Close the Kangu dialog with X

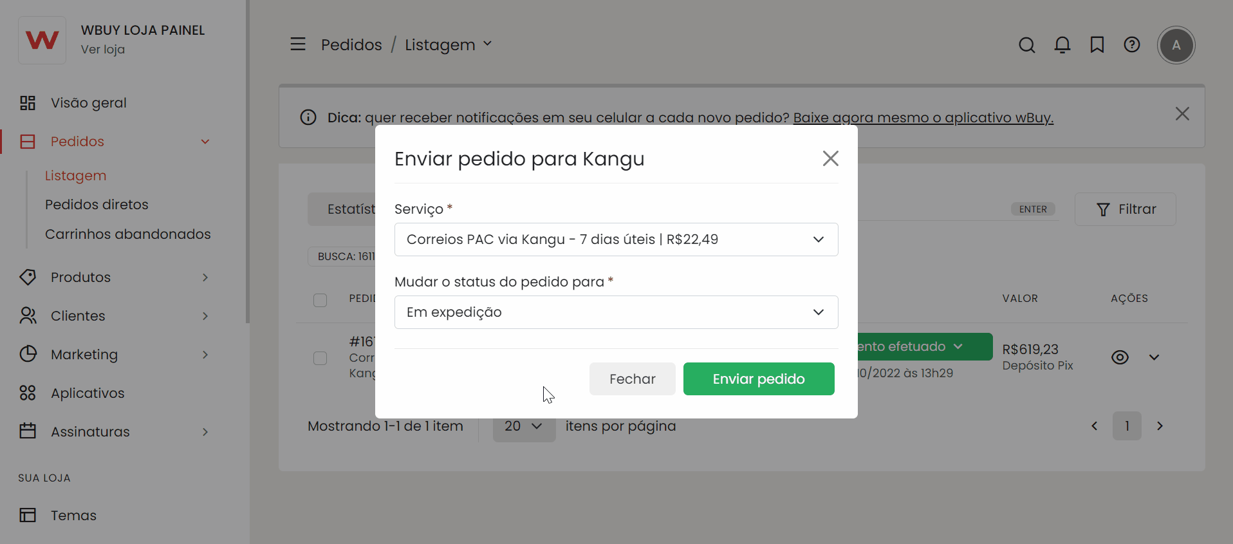click(x=830, y=158)
